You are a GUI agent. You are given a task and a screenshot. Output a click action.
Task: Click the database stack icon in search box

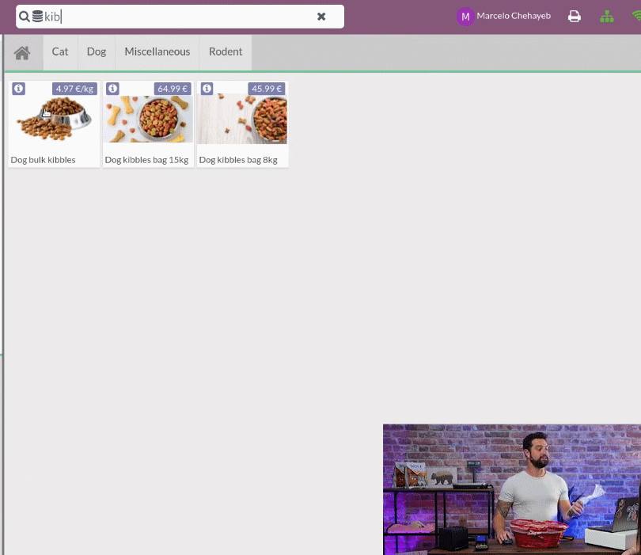[x=37, y=17]
